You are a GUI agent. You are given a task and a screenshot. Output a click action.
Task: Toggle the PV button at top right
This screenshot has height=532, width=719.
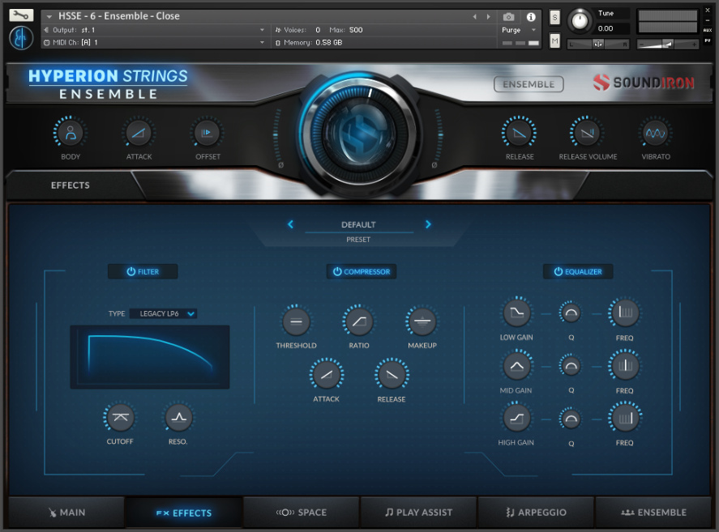(708, 40)
